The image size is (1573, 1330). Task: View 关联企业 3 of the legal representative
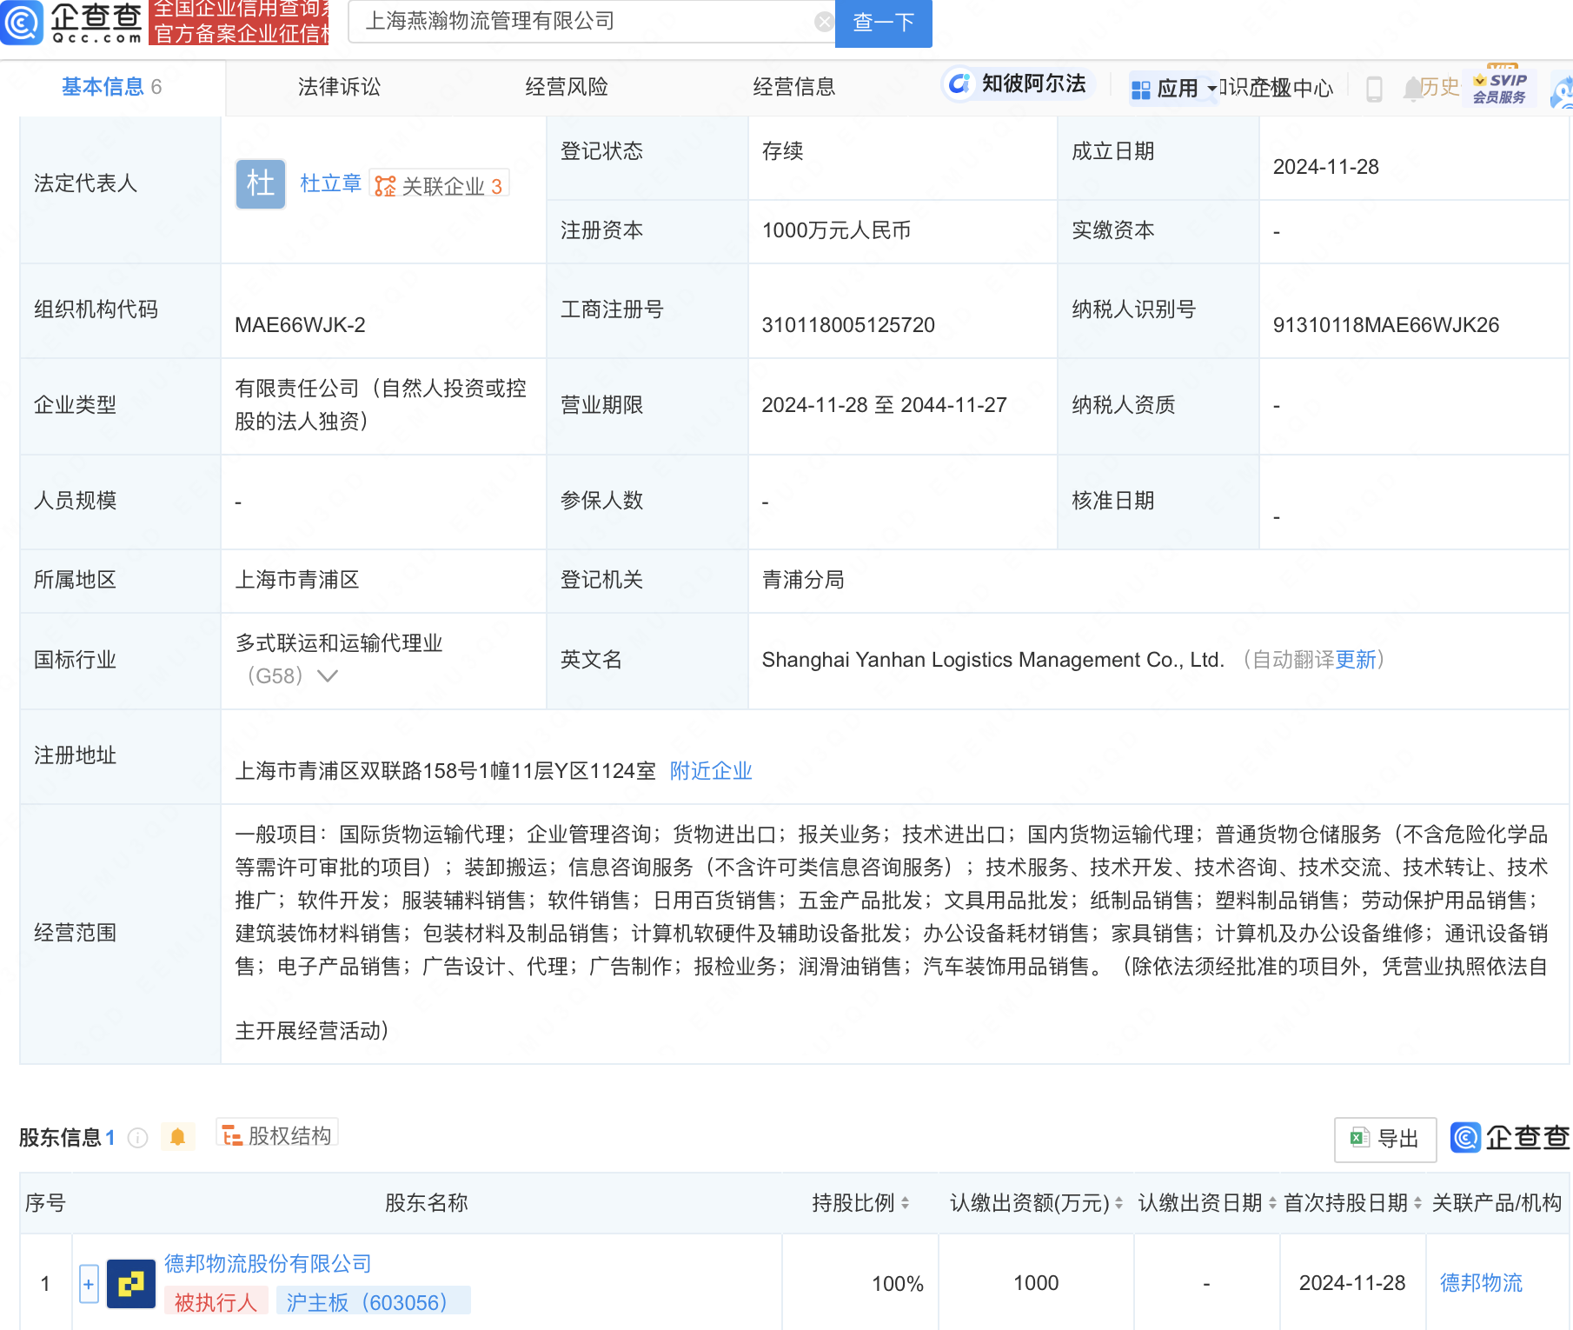(439, 185)
